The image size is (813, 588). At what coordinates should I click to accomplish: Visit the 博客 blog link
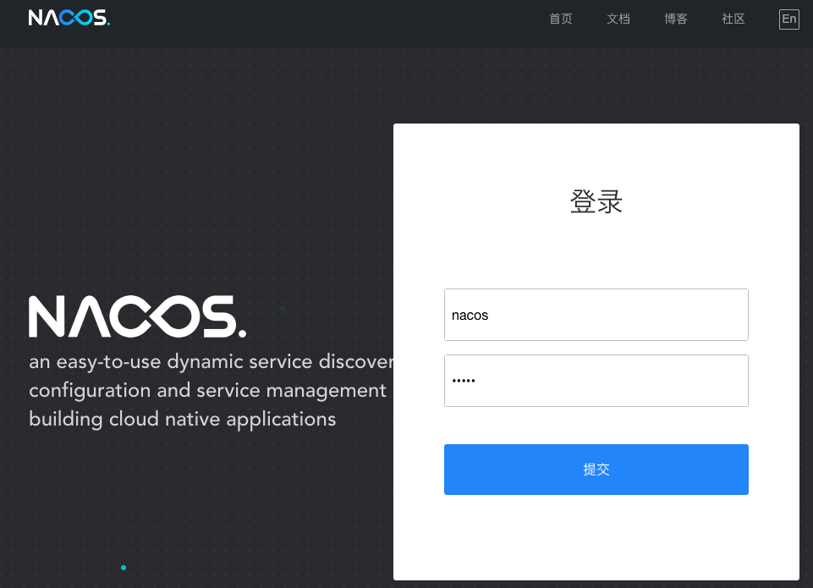click(676, 19)
